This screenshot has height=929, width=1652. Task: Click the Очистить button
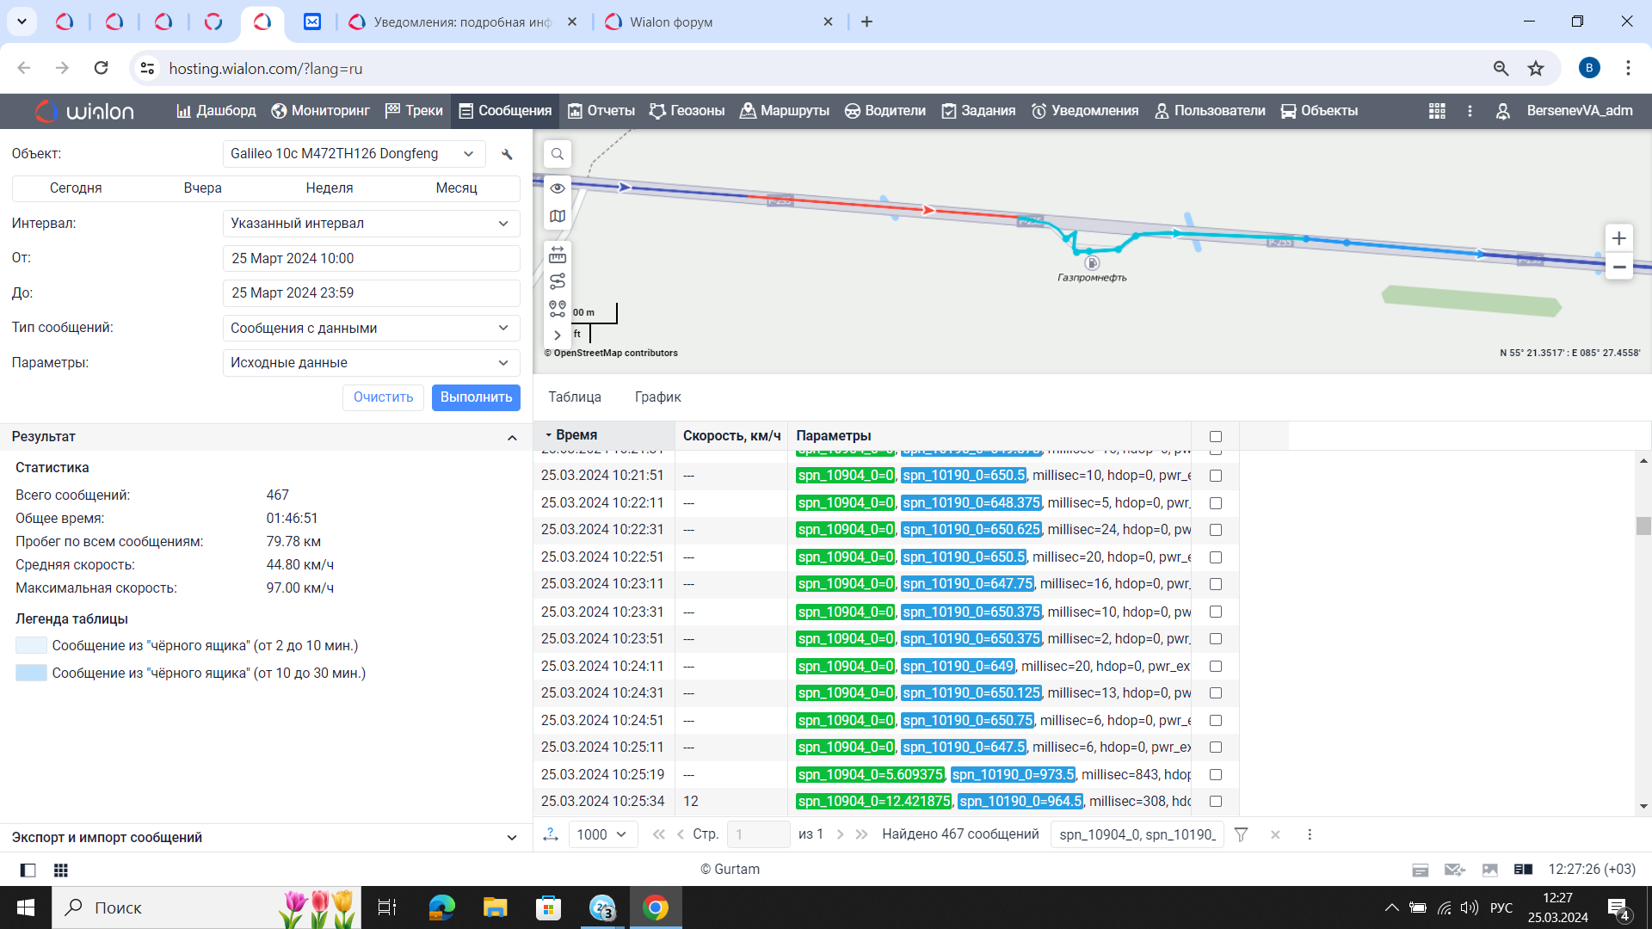(383, 397)
